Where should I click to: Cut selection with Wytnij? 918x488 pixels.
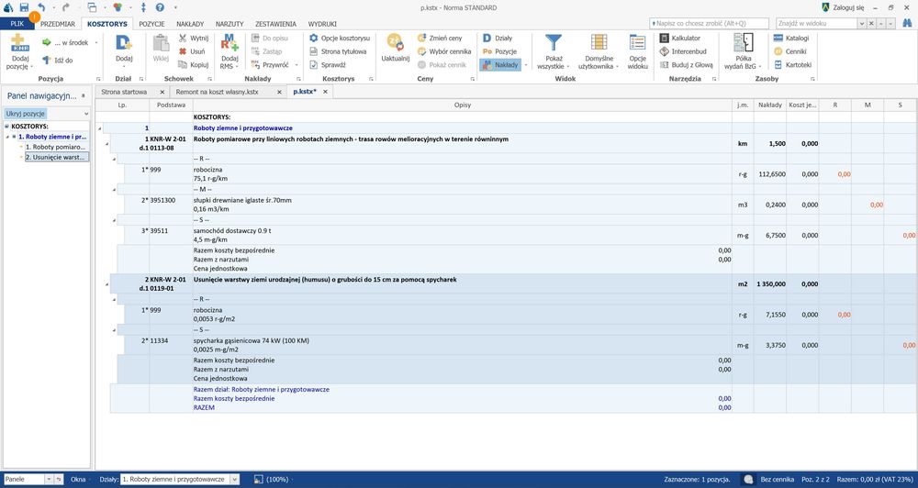pyautogui.click(x=194, y=38)
